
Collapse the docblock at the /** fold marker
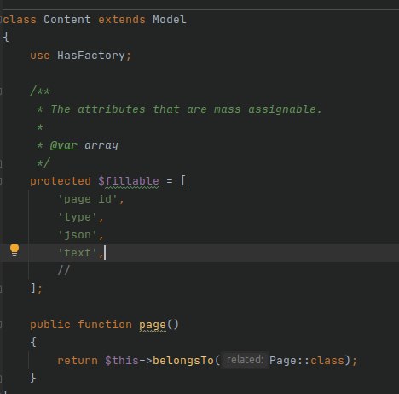(1, 91)
